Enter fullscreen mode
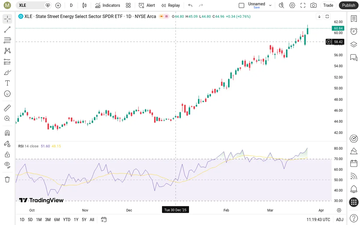360x225 pixels. tap(303, 5)
